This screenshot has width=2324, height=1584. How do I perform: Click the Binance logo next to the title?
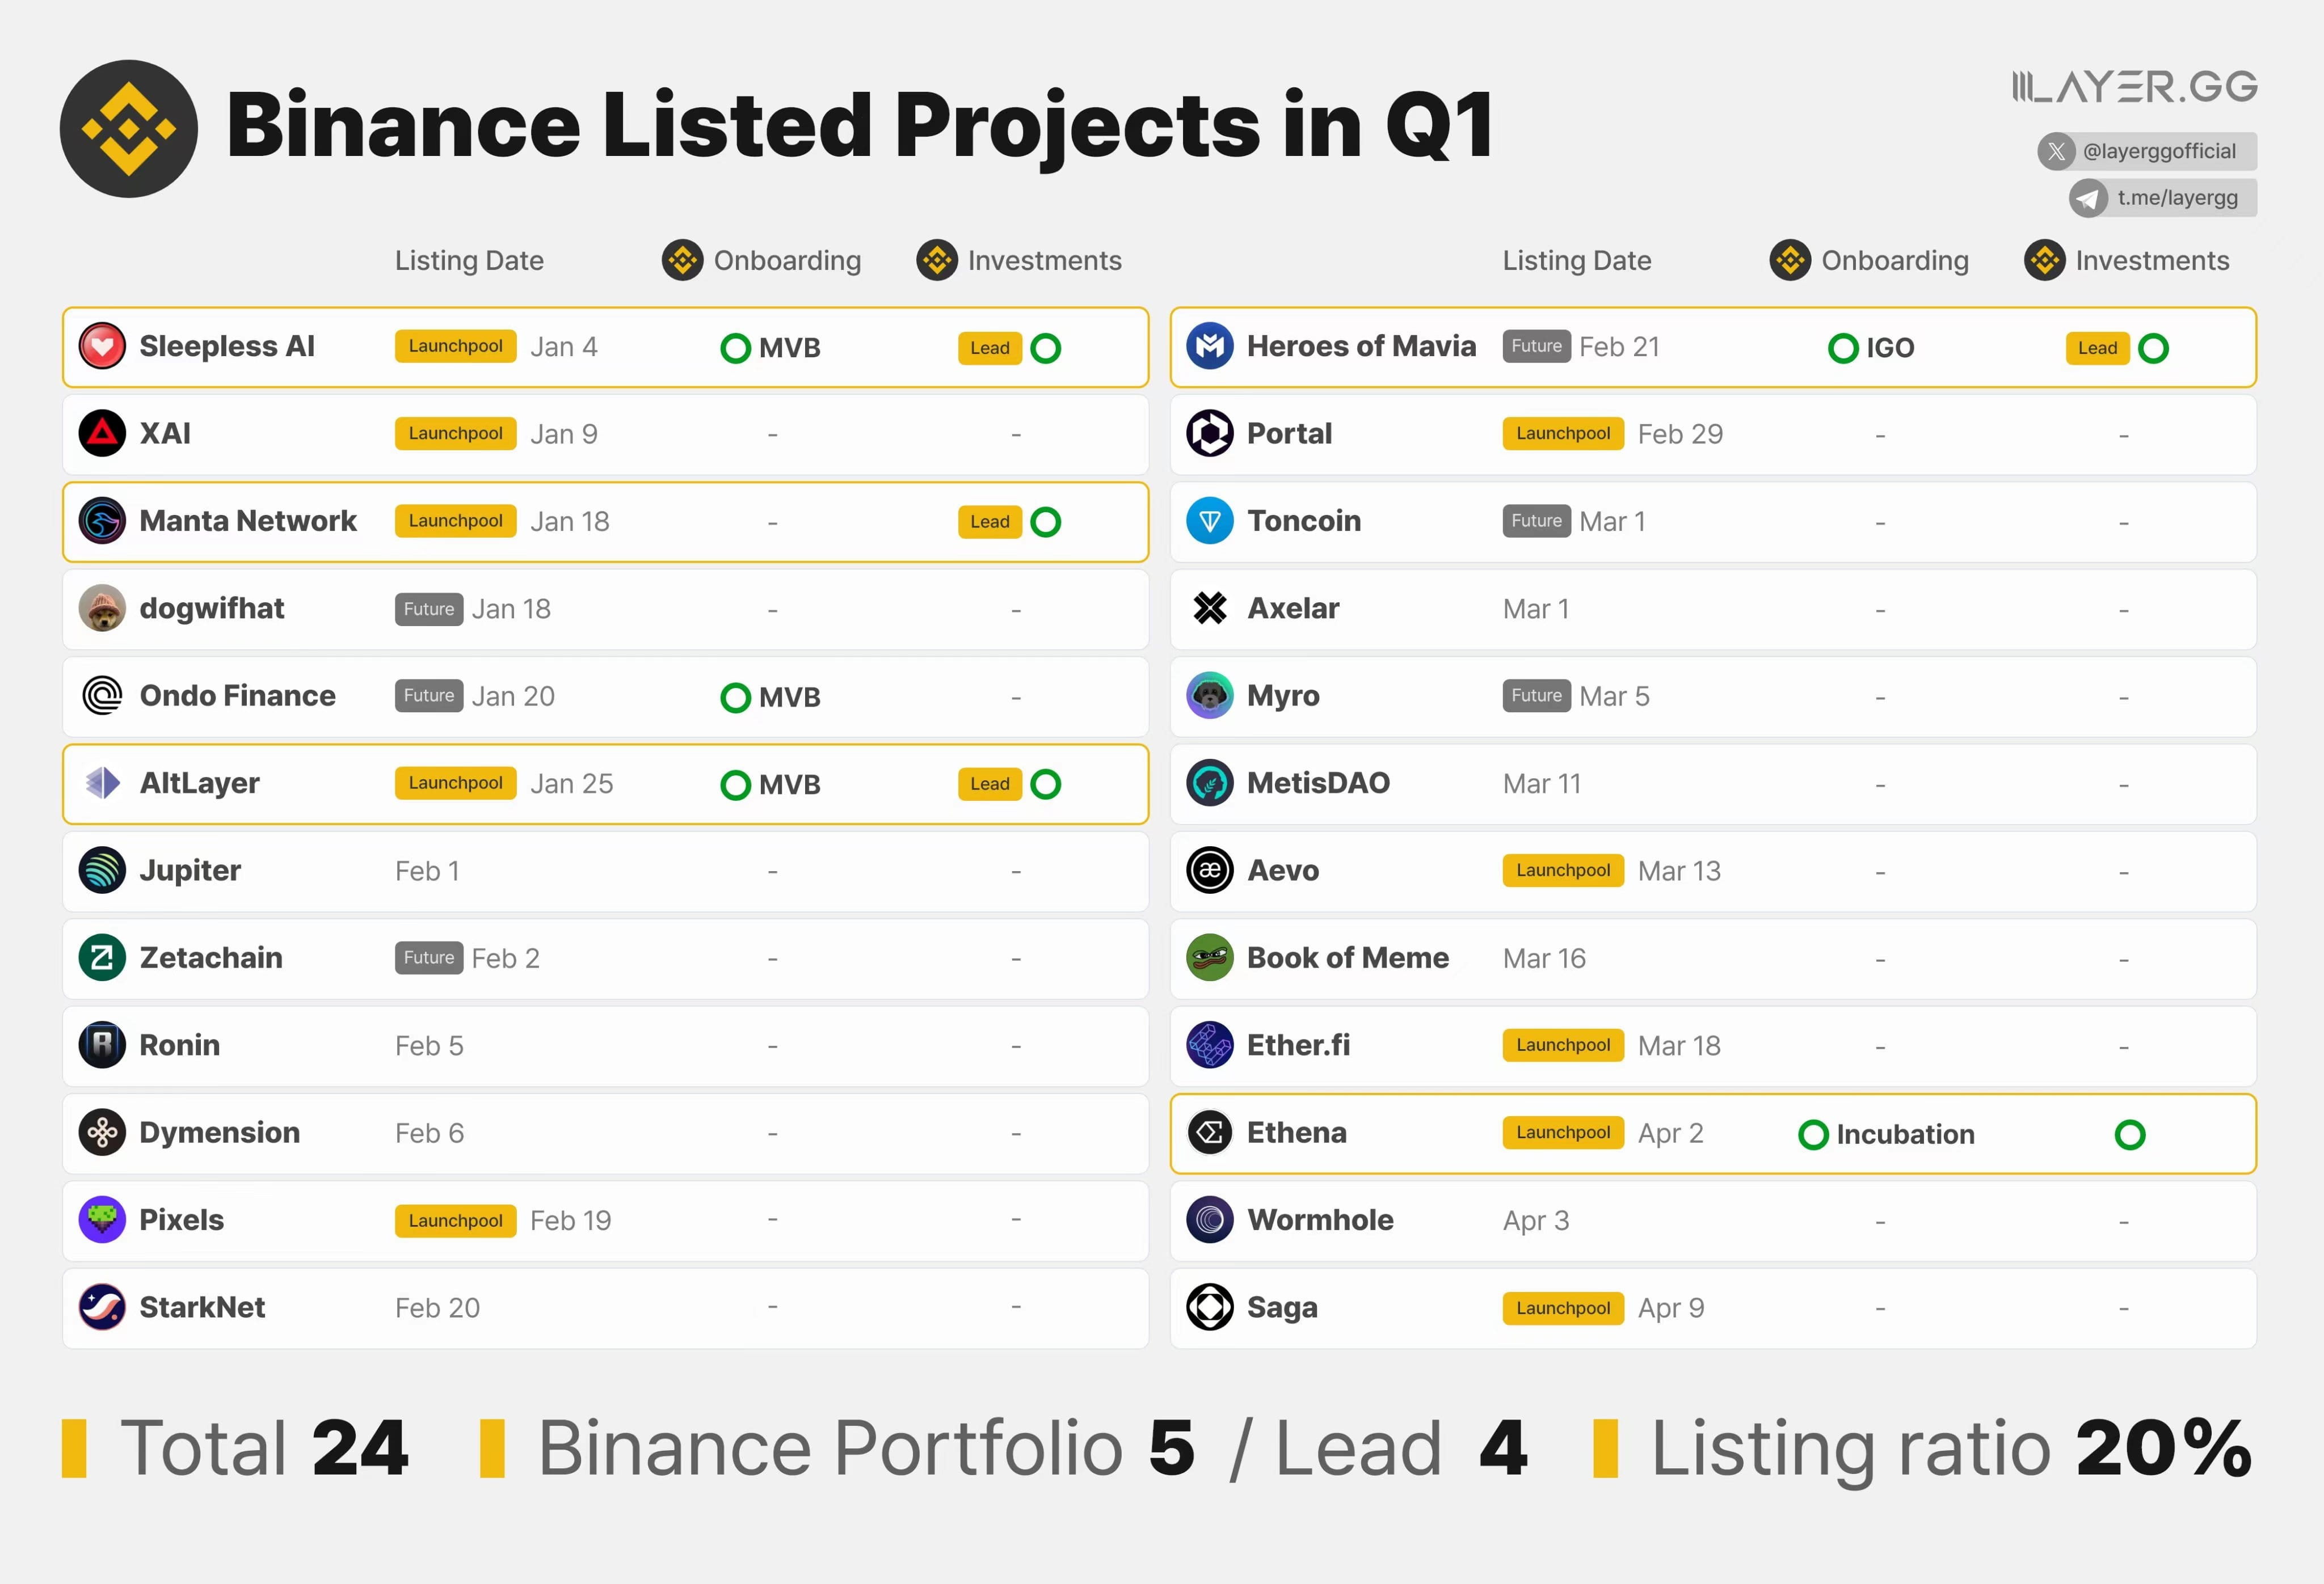pos(128,128)
